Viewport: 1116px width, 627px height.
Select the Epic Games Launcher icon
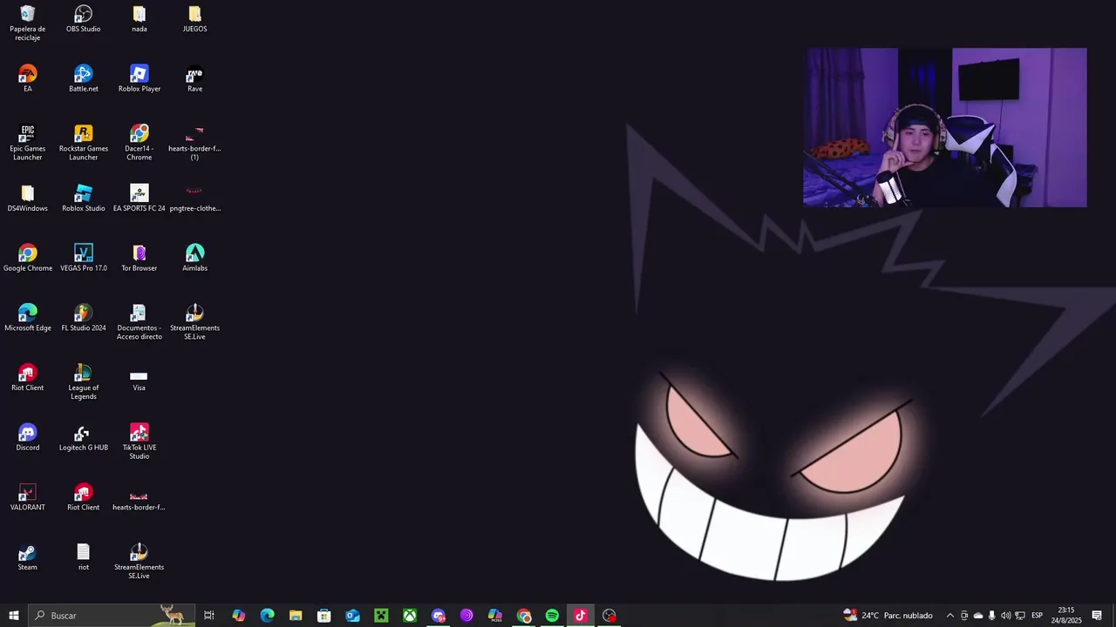click(x=28, y=143)
